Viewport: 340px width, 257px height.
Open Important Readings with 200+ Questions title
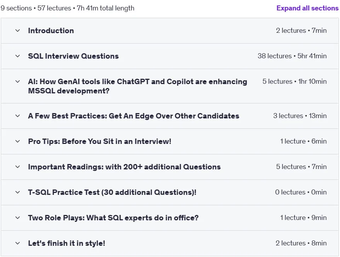click(x=124, y=167)
